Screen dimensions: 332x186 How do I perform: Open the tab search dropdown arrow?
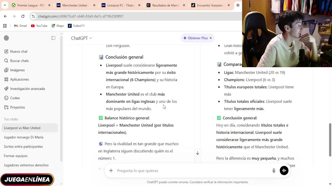5,5
